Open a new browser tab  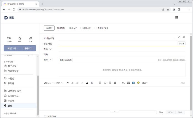click(42, 4)
